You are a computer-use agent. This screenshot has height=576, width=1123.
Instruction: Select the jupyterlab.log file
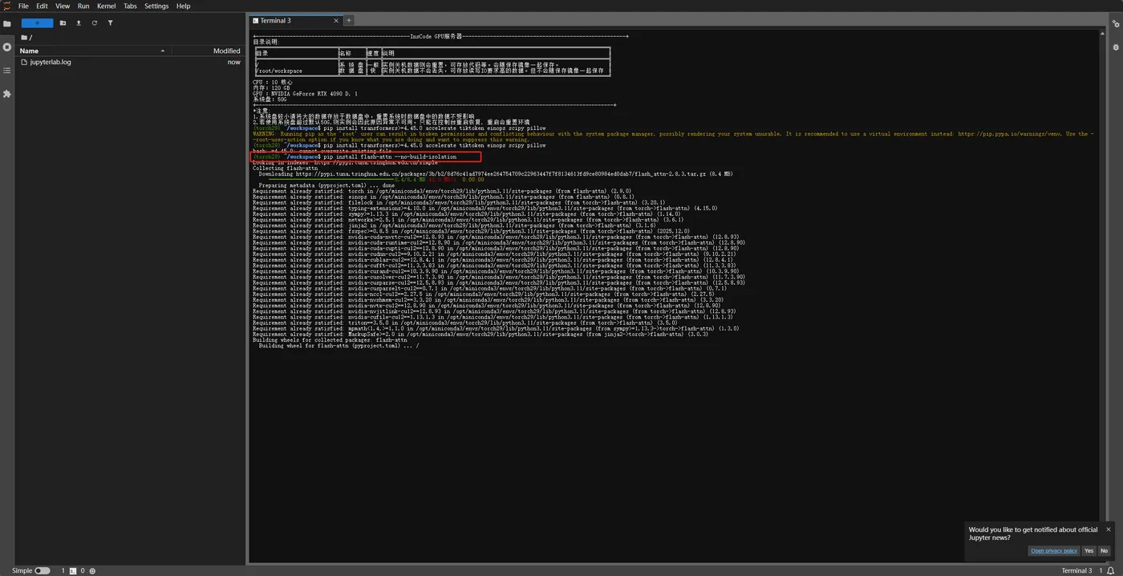(x=130, y=62)
